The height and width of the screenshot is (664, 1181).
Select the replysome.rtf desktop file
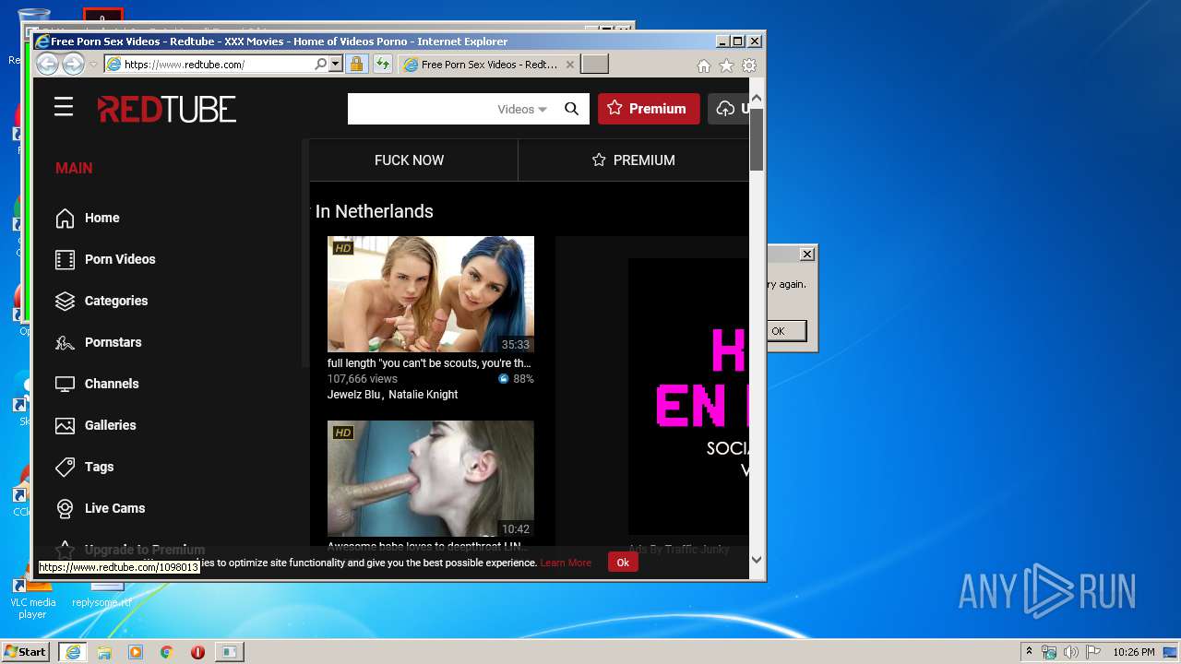pyautogui.click(x=102, y=598)
